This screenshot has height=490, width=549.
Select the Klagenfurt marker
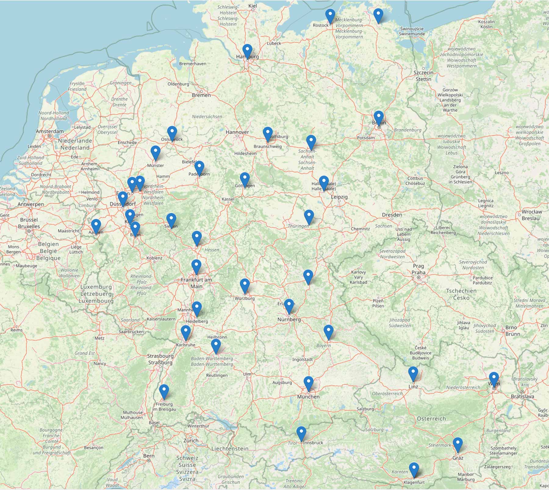tap(414, 469)
